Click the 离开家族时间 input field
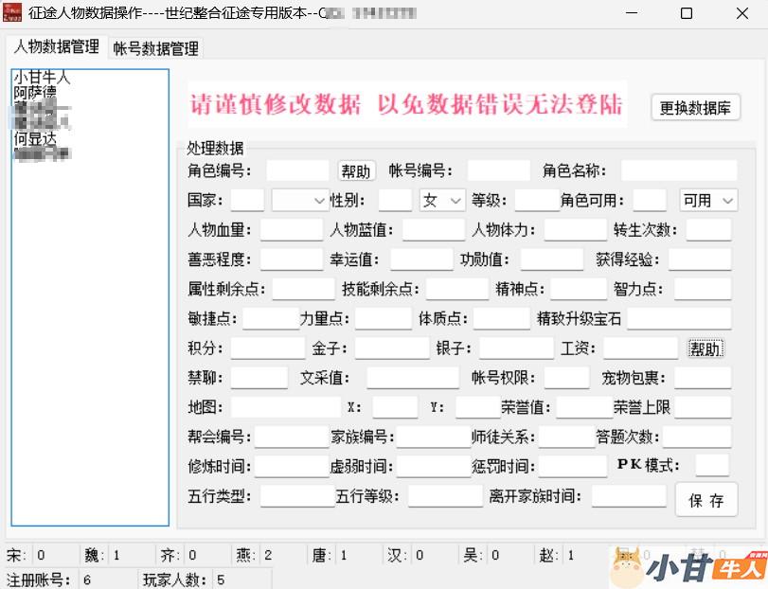768x589 pixels. coord(629,496)
